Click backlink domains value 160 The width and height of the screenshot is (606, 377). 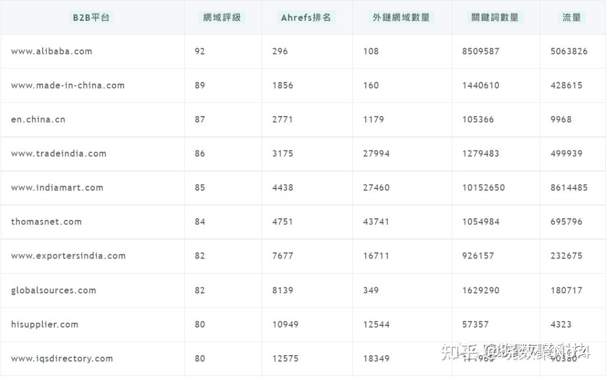(x=371, y=85)
